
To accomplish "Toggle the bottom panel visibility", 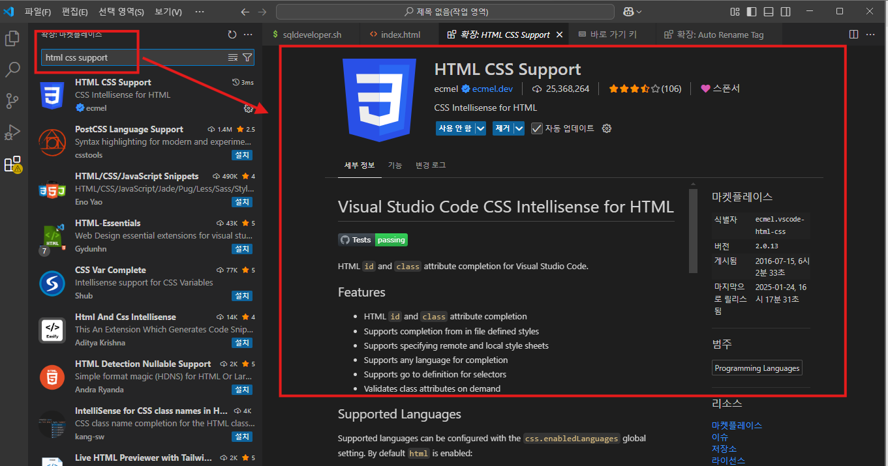I will point(769,12).
